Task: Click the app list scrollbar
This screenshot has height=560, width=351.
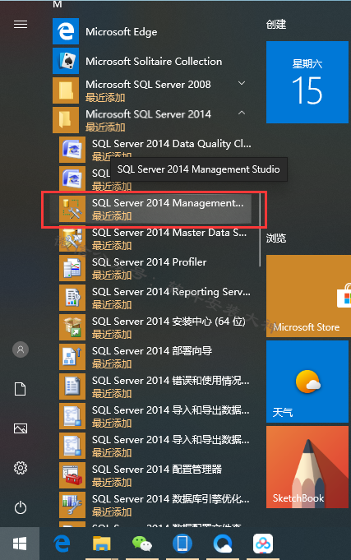Action: [x=261, y=229]
